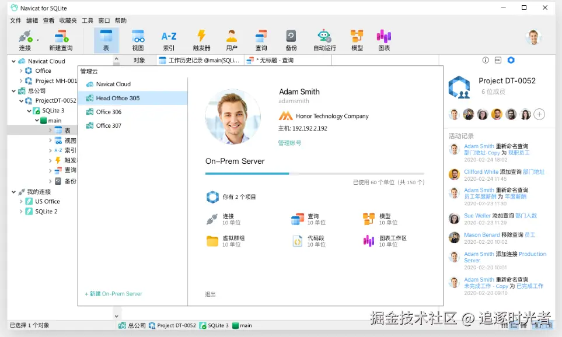Click the user avatar in the toolbar
562x337 pixels.
tap(533, 37)
